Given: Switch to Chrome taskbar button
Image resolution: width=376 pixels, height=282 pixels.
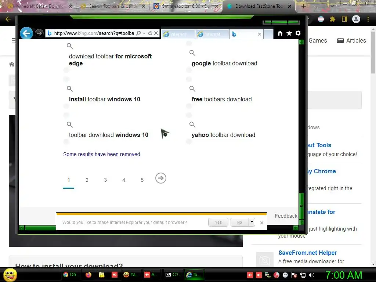Looking at the screenshot, I should [71, 275].
